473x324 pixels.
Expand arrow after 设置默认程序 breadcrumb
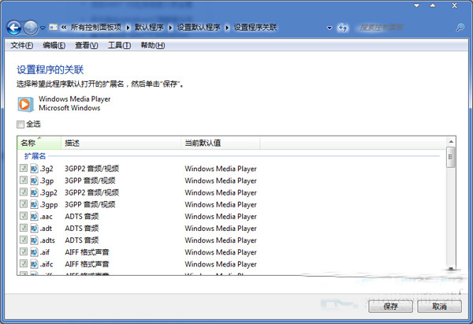pos(227,28)
